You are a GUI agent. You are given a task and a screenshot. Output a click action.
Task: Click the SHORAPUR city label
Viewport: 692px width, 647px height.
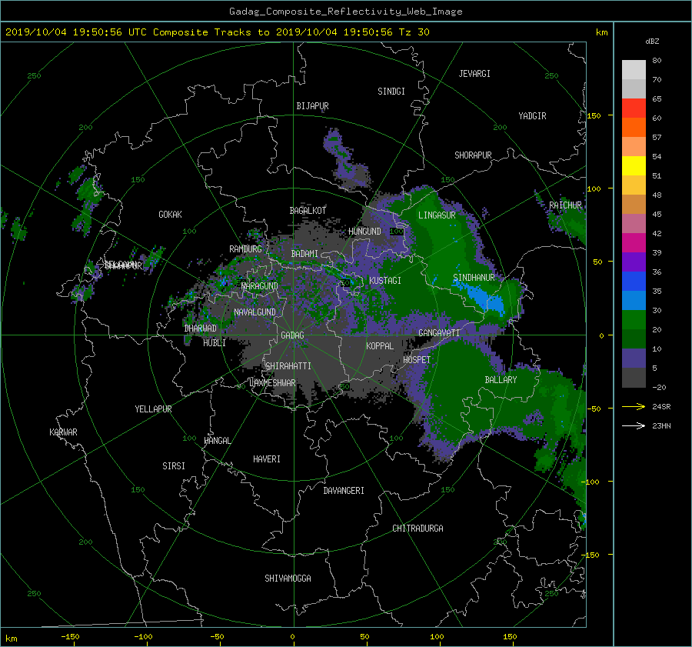point(473,155)
